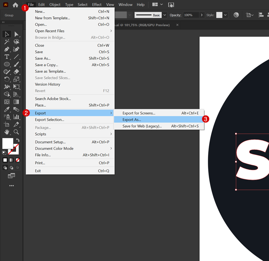Set stroke to None with the slash swatch
269x261 pixels.
coord(17,160)
